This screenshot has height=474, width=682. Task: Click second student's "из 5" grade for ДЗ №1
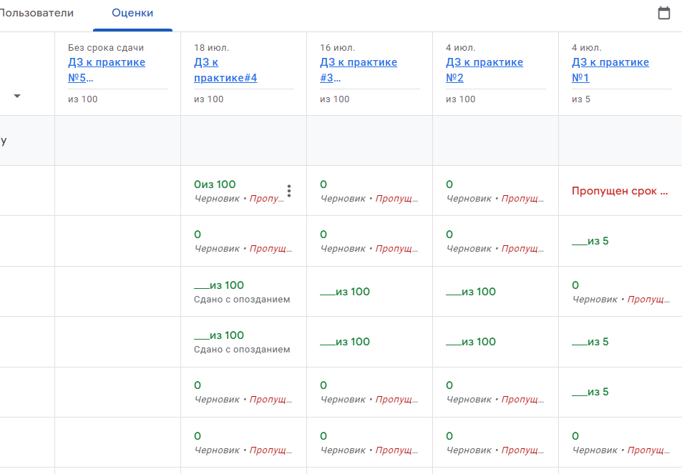[591, 241]
